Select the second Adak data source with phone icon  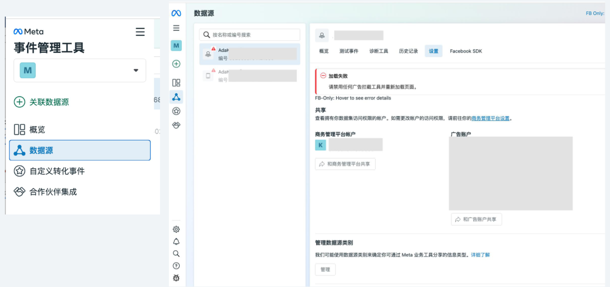pyautogui.click(x=250, y=75)
